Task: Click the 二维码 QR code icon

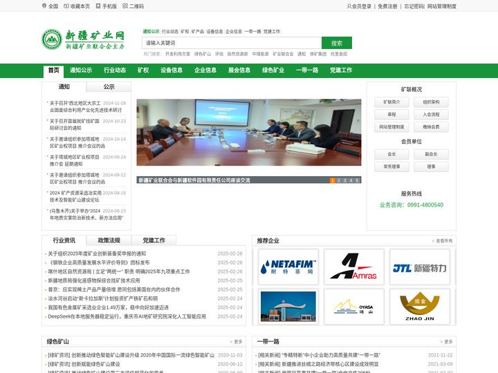Action: pyautogui.click(x=125, y=6)
